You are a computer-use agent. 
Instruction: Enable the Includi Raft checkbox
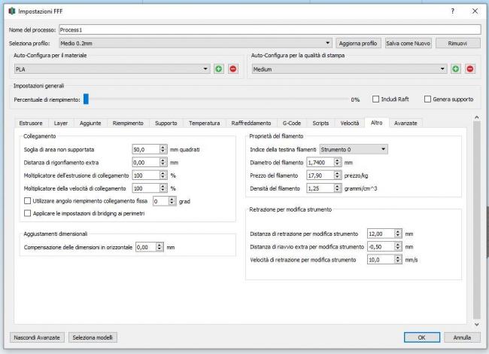point(376,99)
